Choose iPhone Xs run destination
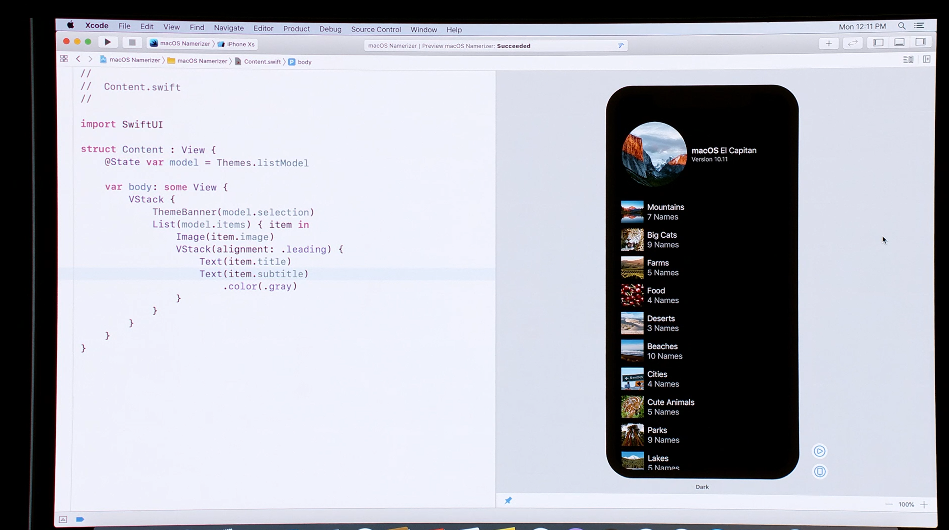The width and height of the screenshot is (949, 530). [x=240, y=44]
